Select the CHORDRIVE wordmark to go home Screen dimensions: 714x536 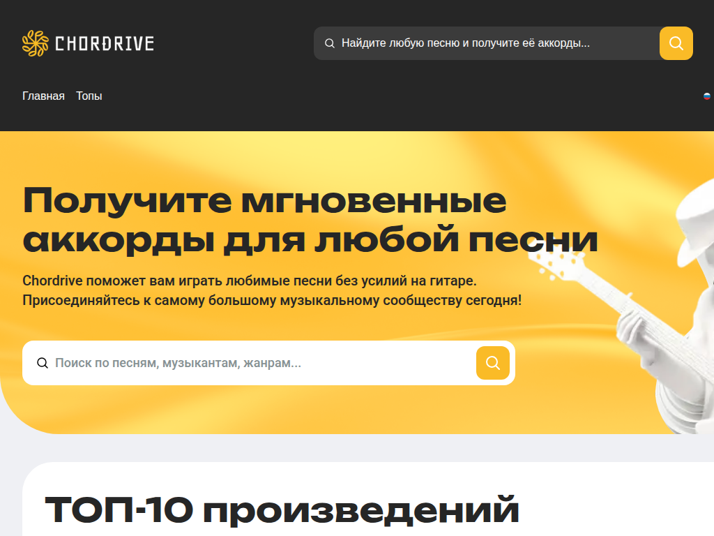(103, 43)
